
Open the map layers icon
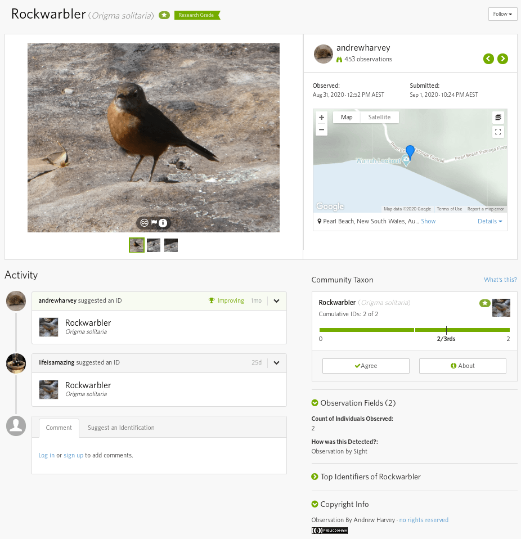tap(498, 118)
